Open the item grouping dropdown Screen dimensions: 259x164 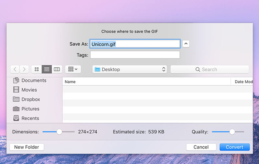(73, 69)
